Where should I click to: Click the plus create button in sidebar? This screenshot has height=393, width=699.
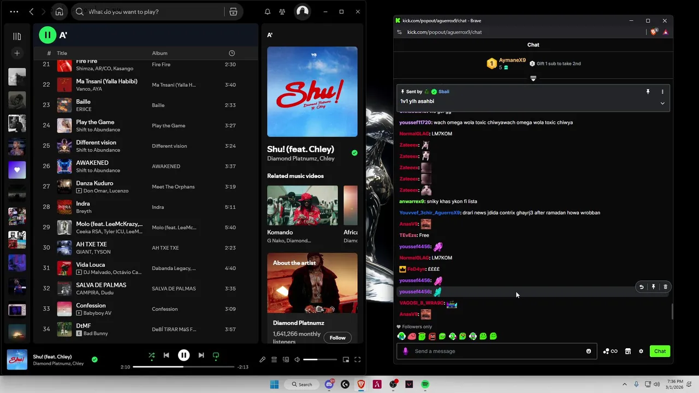17,53
